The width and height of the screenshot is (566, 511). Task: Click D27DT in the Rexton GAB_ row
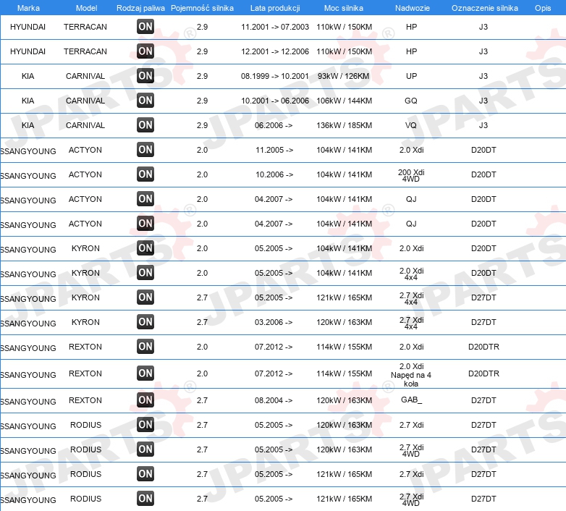click(483, 400)
